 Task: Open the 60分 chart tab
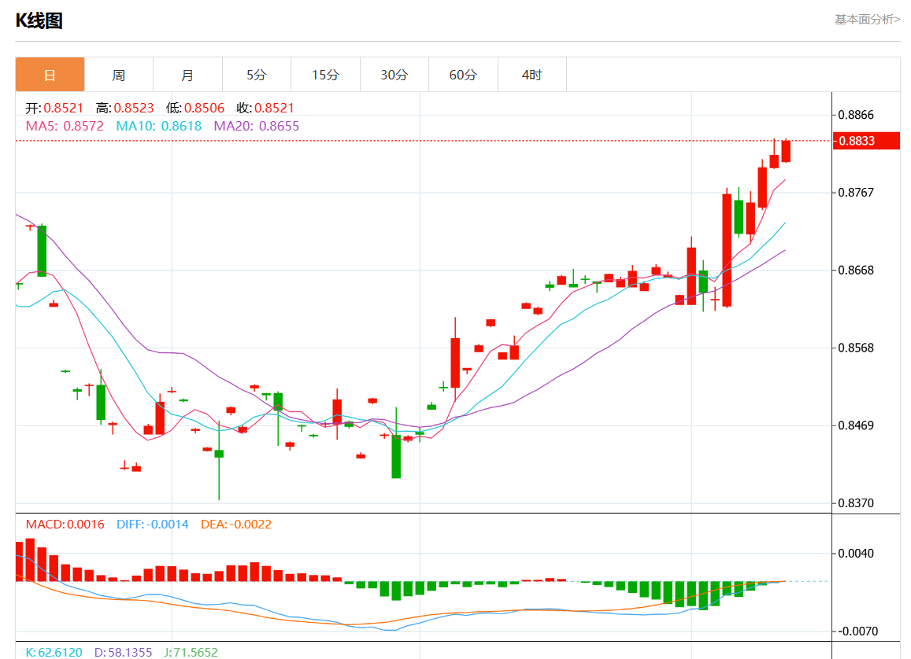pyautogui.click(x=463, y=74)
